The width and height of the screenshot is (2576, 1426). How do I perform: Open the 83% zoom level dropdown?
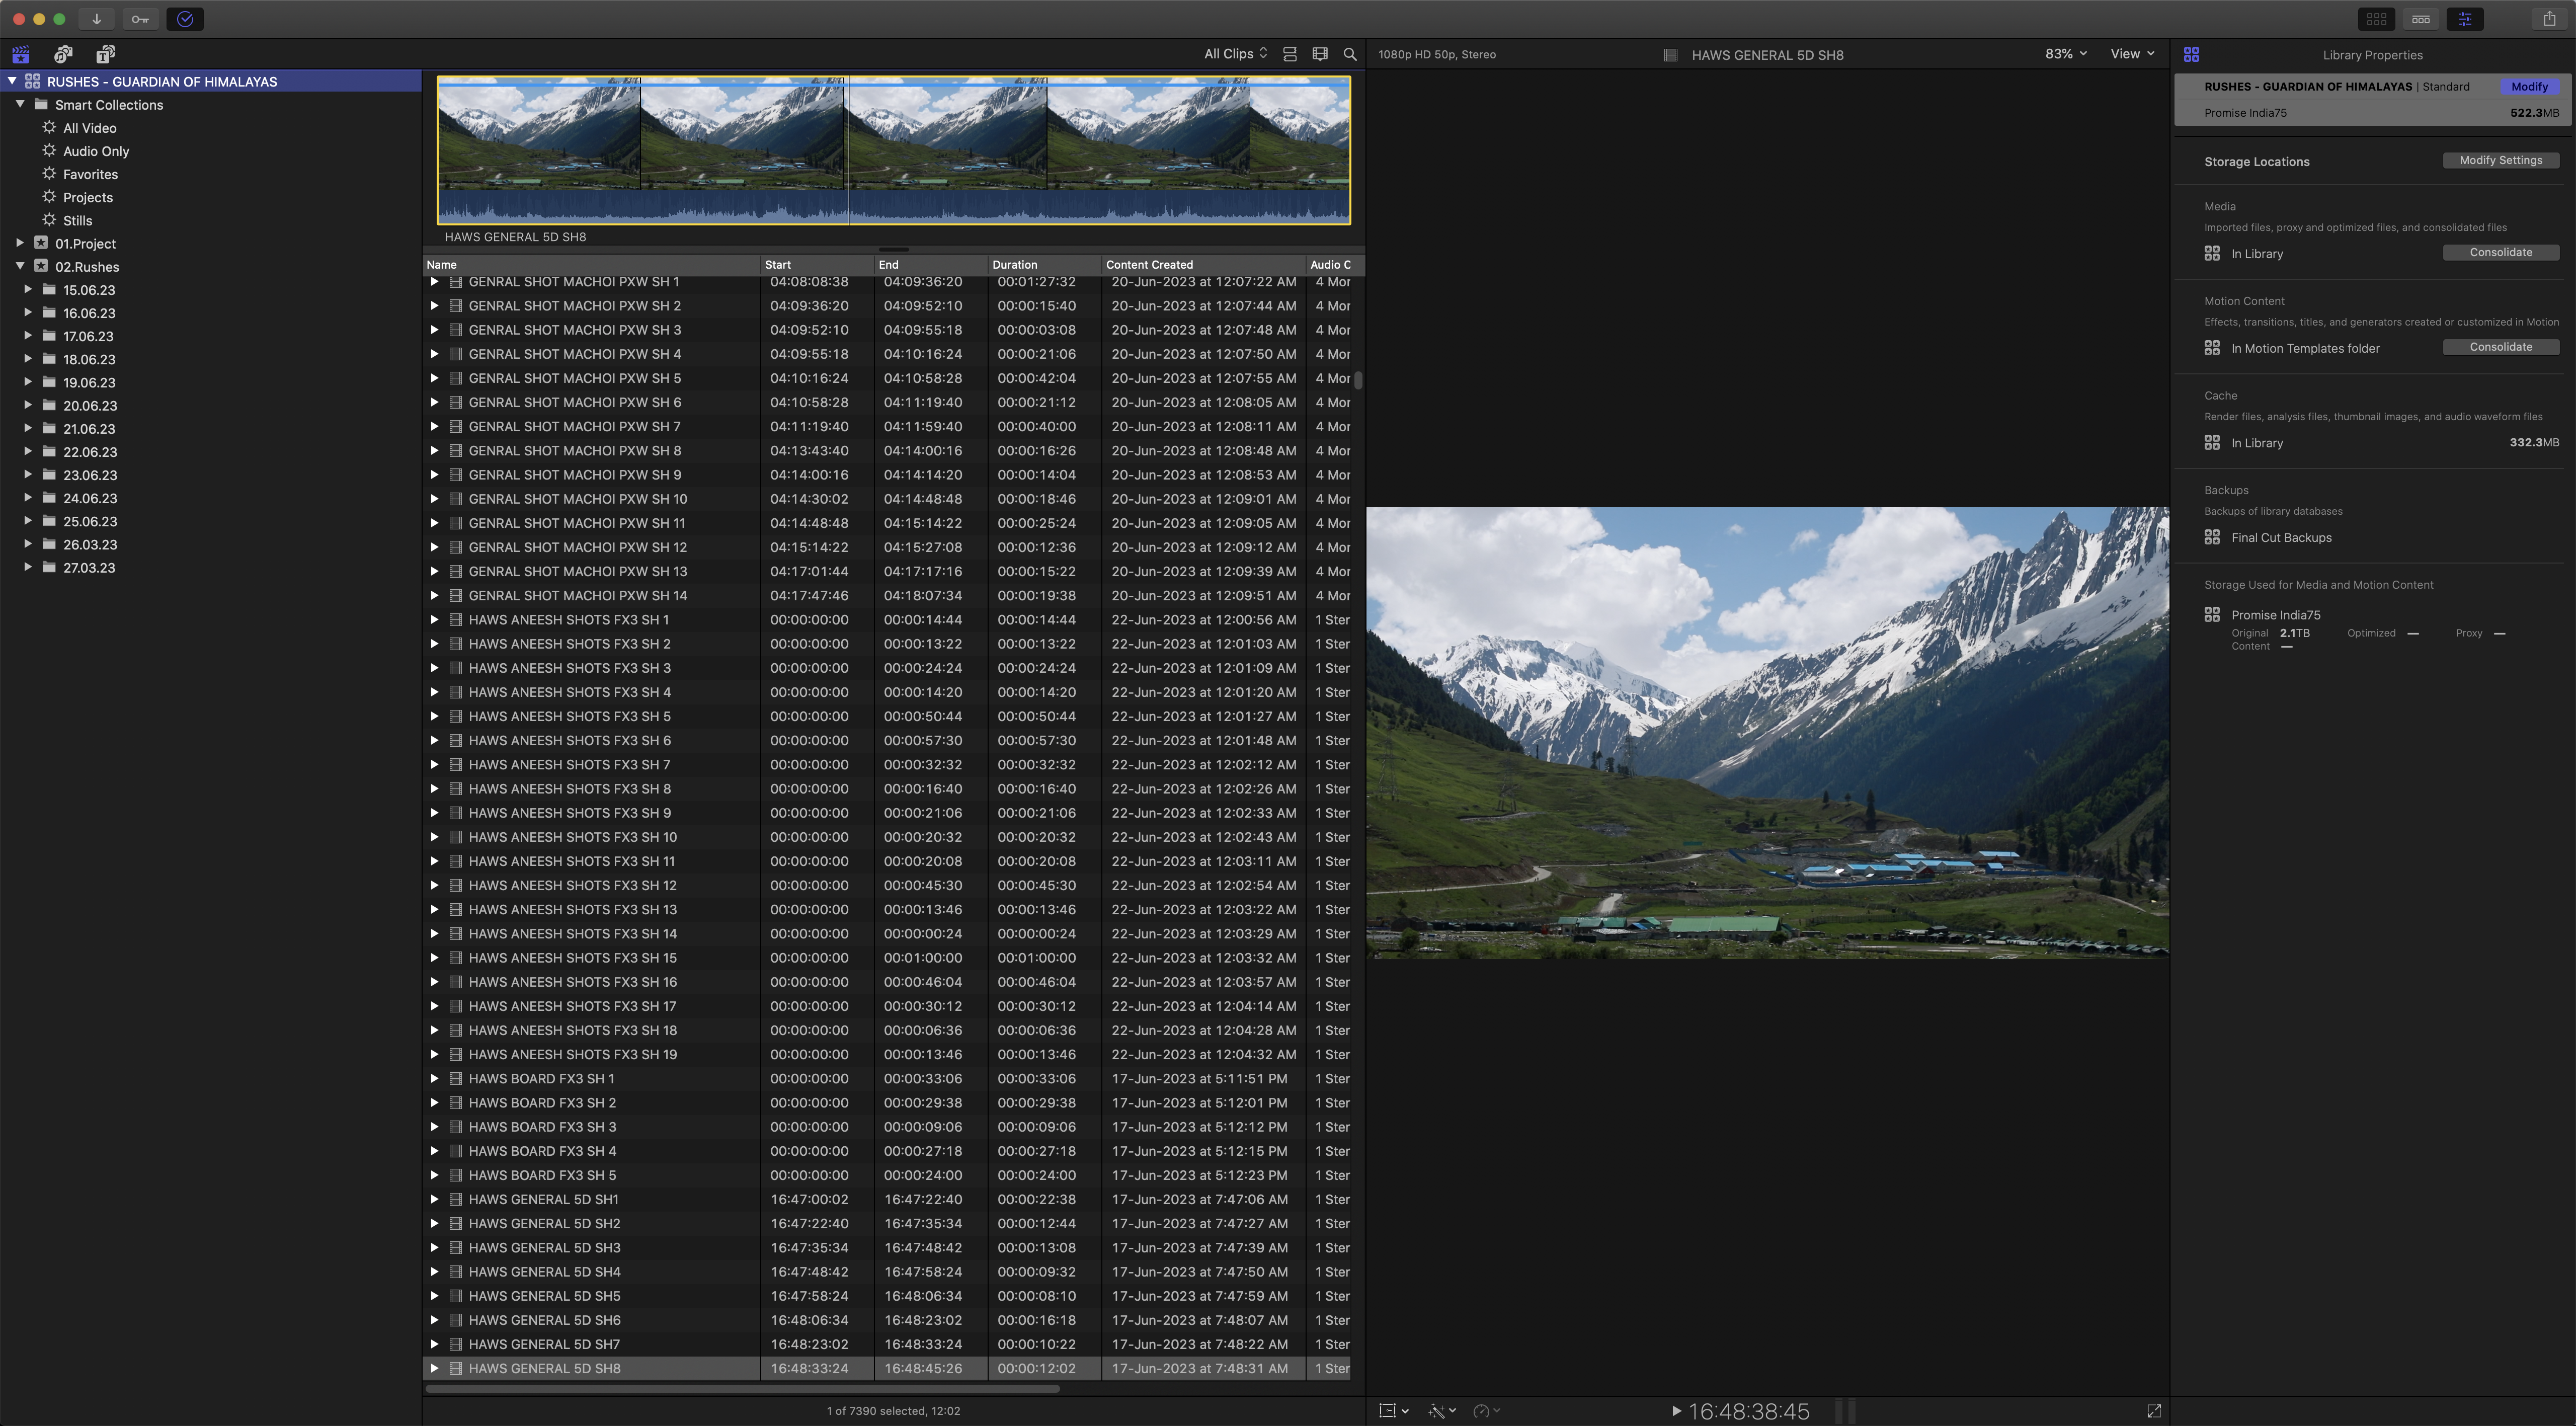(2065, 54)
